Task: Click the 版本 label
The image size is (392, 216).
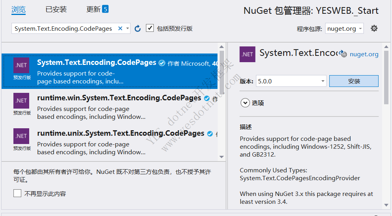Action: pos(246,81)
